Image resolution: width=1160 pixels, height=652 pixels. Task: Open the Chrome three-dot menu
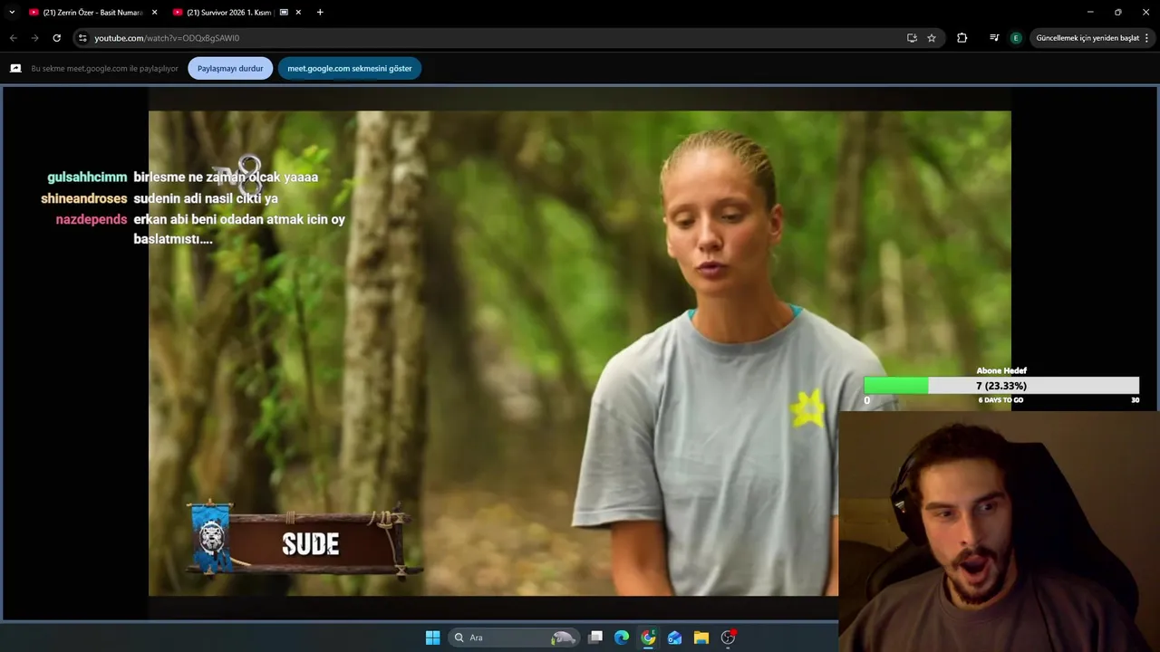click(x=1147, y=38)
